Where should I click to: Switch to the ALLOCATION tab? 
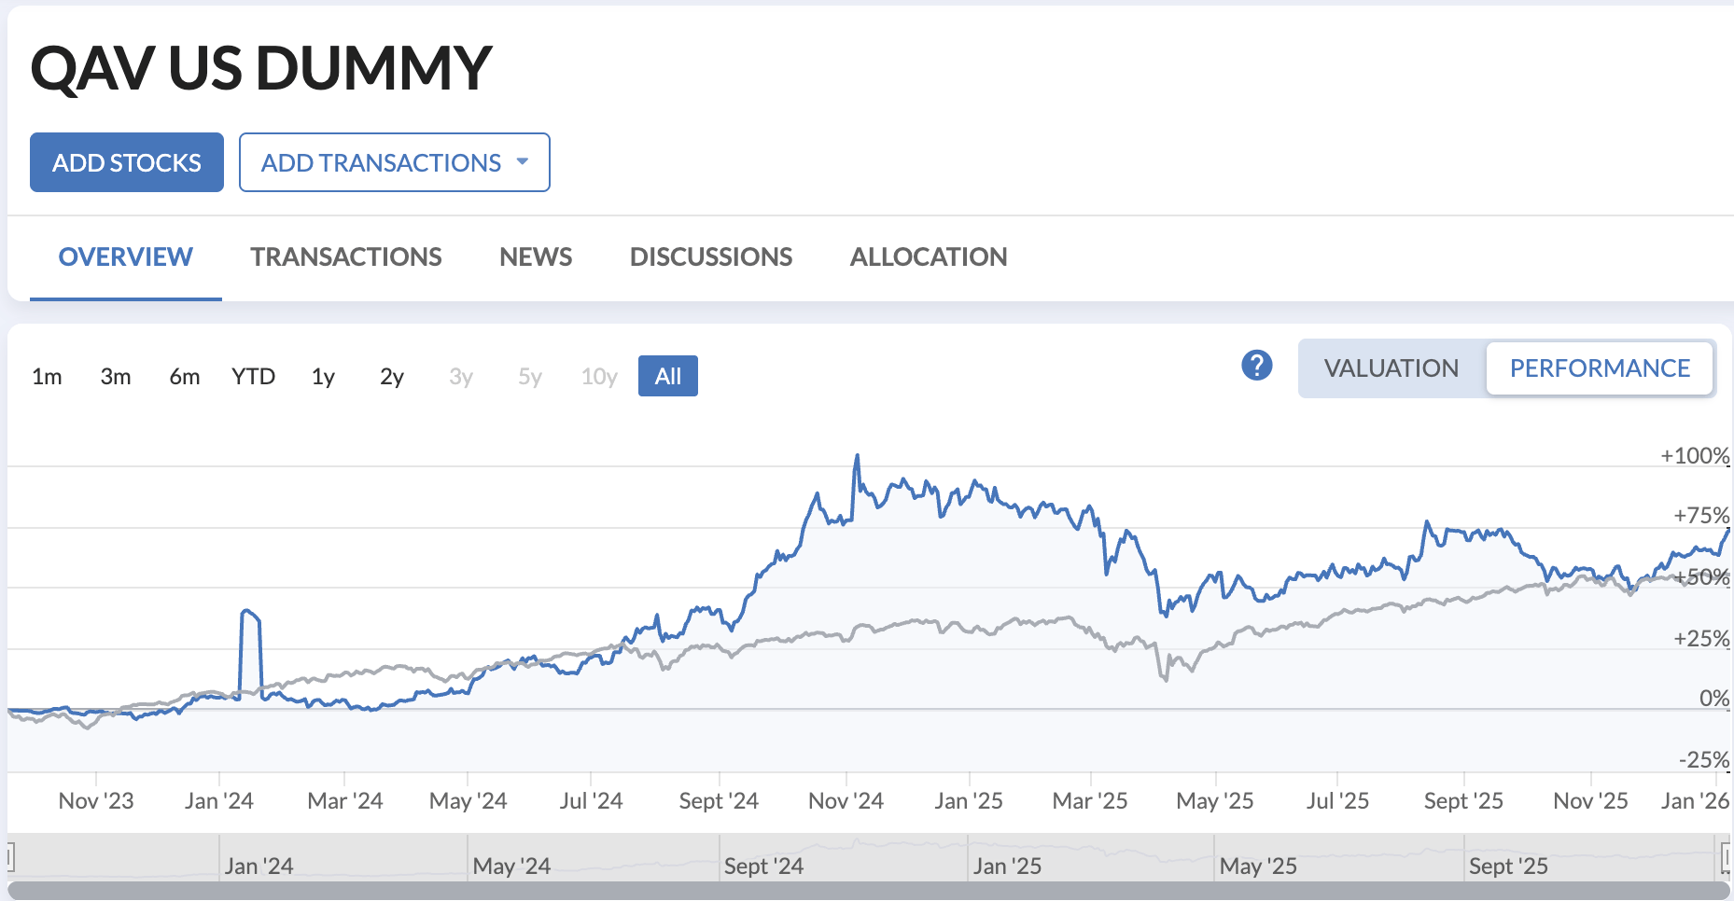[x=928, y=256]
